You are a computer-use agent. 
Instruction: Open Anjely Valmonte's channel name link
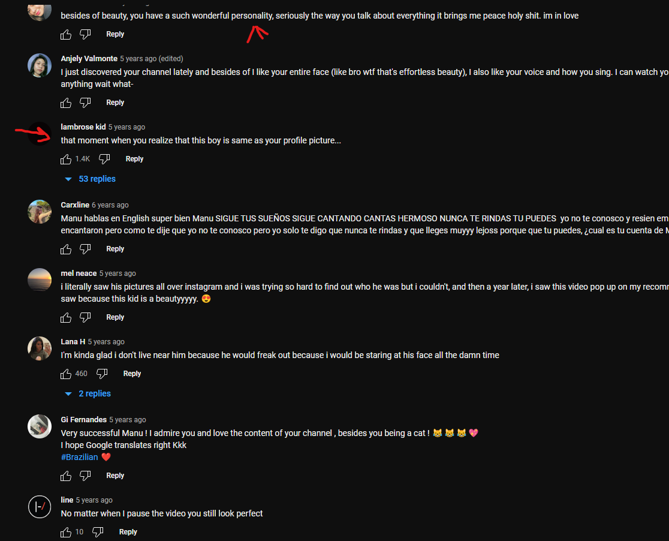(89, 59)
